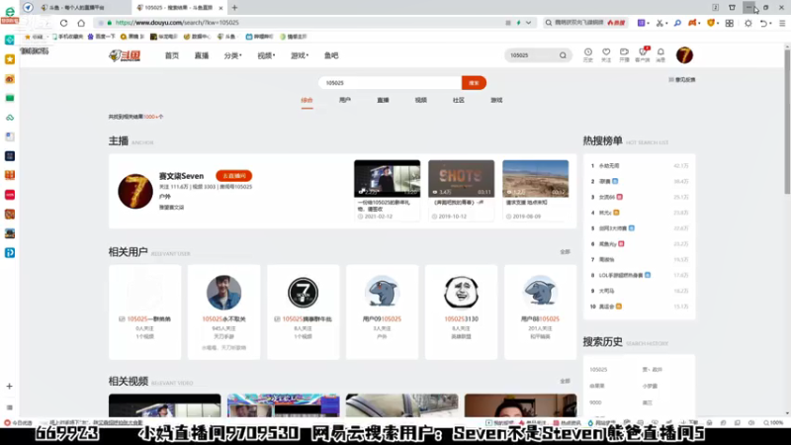The height and width of the screenshot is (445, 791).
Task: Click the 去直播间 button for 赛文柒Seven
Action: 234,176
